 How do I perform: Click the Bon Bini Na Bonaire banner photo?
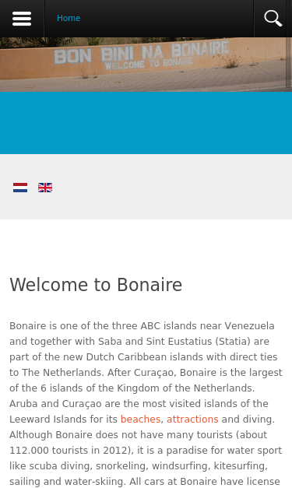143,65
